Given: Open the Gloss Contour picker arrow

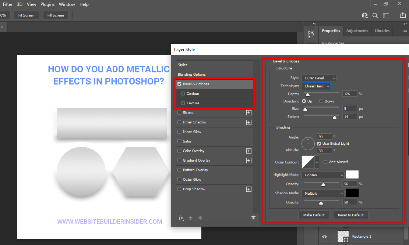Looking at the screenshot, I should tap(317, 162).
